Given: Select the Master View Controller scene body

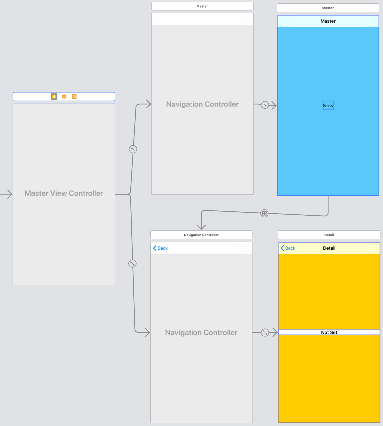Looking at the screenshot, I should pos(64,226).
